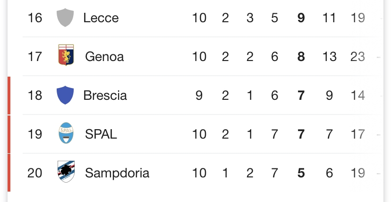
Task: Click the red relegation marker beside Sampdoria
Action: pyautogui.click(x=9, y=173)
